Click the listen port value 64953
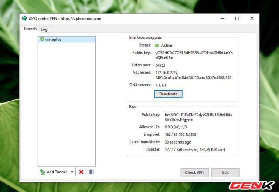 (x=162, y=65)
